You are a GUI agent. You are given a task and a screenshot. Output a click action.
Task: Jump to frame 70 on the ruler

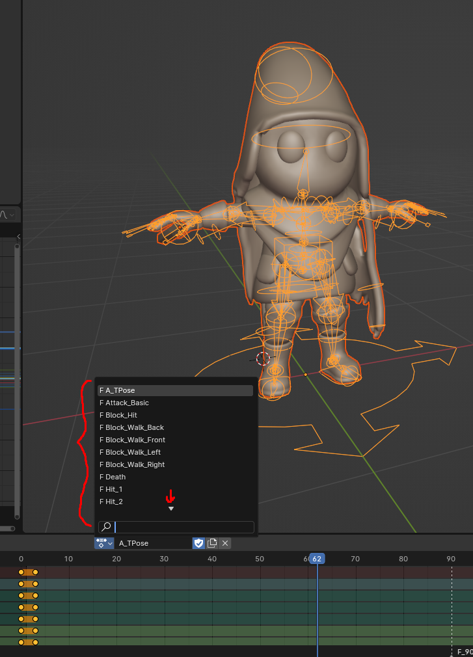coord(355,559)
